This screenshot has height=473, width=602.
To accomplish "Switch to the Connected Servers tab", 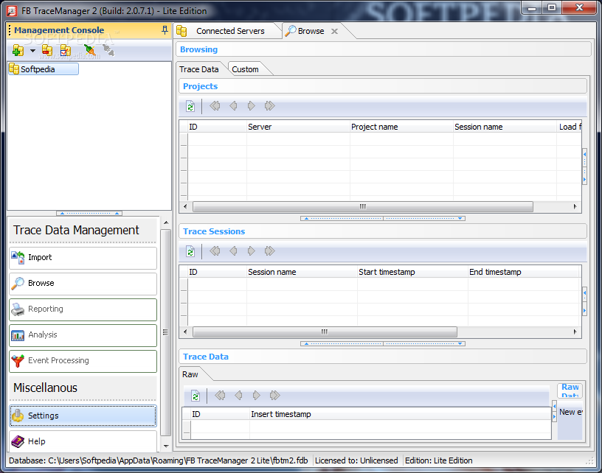I will pos(230,31).
